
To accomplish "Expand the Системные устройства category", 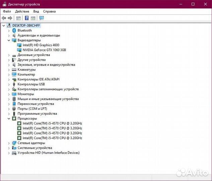I will (x=9, y=148).
